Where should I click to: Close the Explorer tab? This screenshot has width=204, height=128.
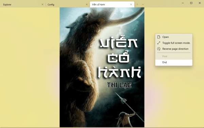[42, 4]
